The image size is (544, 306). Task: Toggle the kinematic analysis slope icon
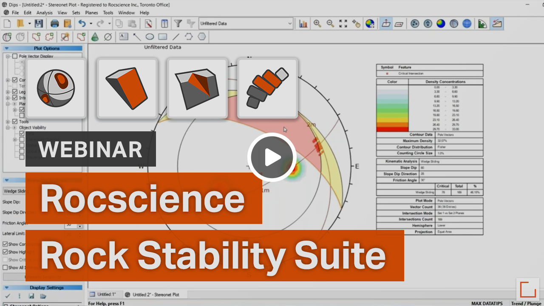click(x=496, y=24)
